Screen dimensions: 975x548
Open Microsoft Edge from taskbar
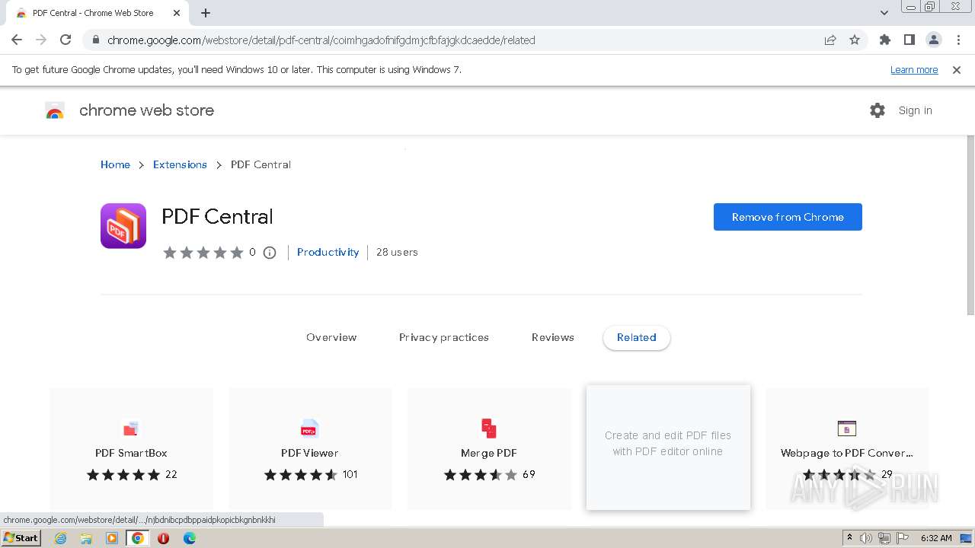pos(190,538)
